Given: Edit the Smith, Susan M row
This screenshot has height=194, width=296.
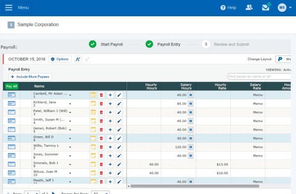Looking at the screenshot, I should tap(119, 121).
